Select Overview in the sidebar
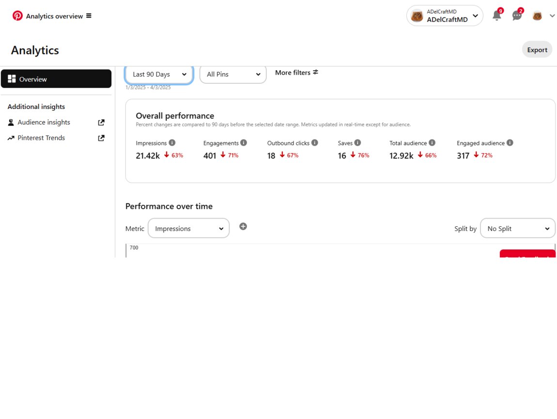Viewport: 557px width, 419px height. (56, 79)
